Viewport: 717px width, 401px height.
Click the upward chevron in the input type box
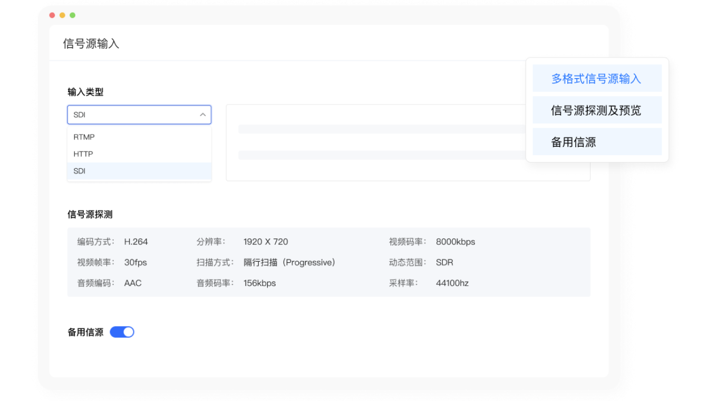click(202, 115)
